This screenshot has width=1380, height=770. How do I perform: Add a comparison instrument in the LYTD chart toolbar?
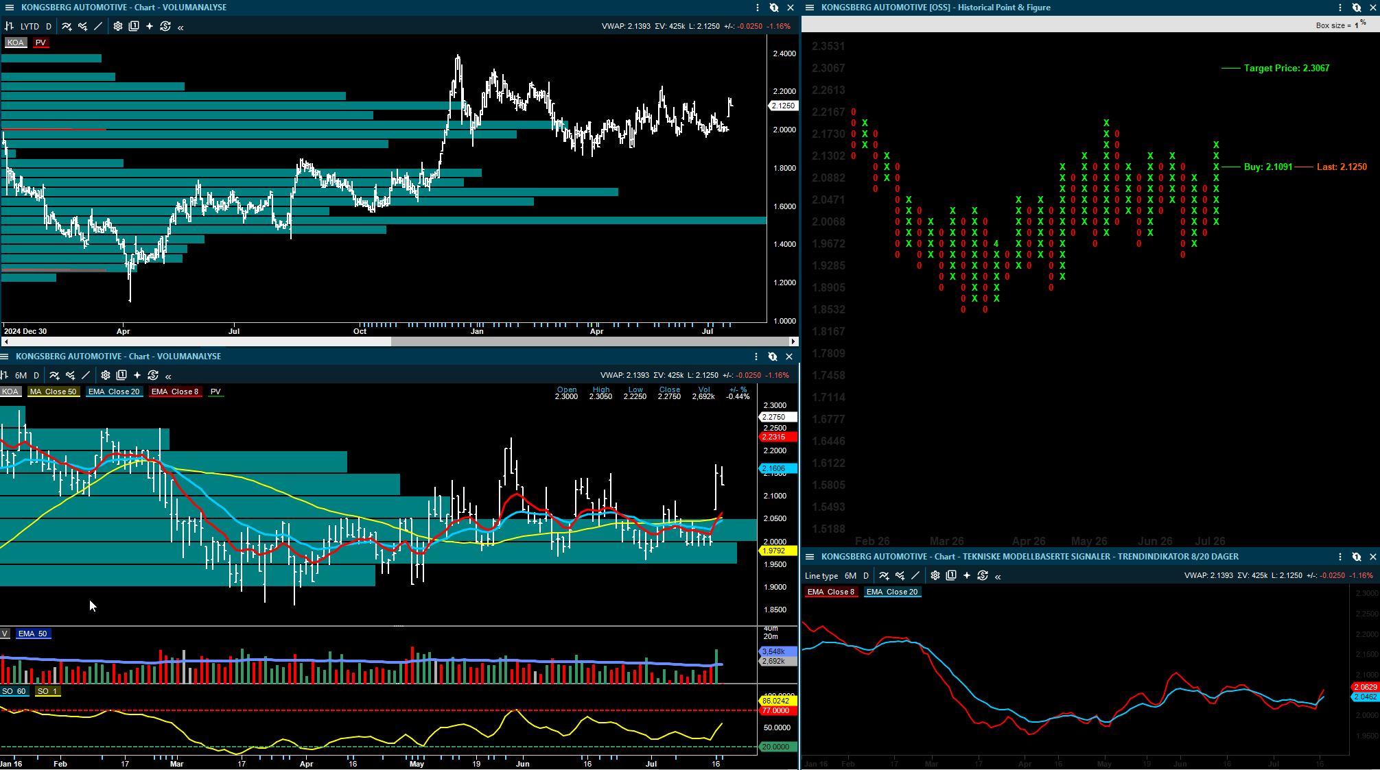[x=82, y=26]
